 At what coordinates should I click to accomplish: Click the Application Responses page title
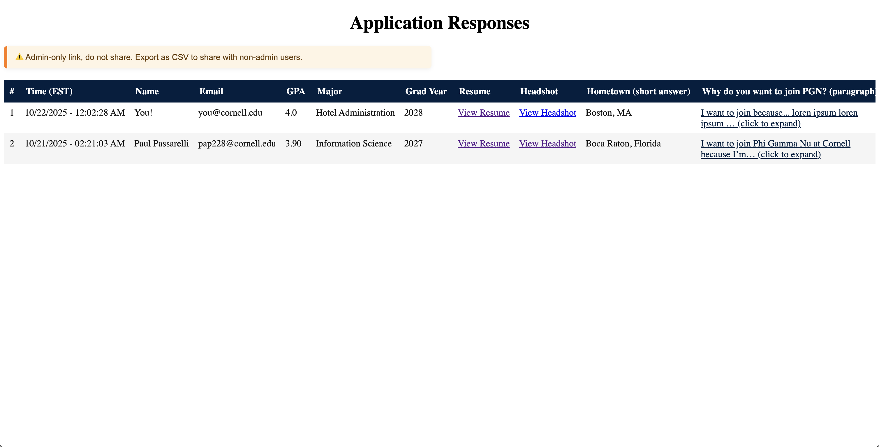coord(439,23)
